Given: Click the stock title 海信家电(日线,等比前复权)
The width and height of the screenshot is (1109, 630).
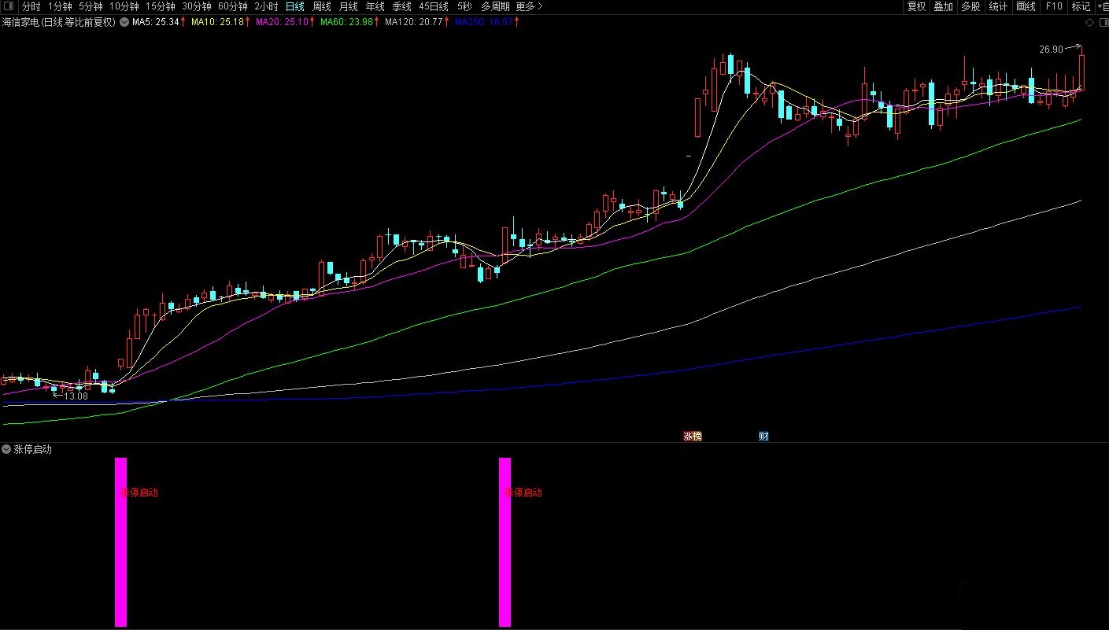Looking at the screenshot, I should (x=59, y=22).
